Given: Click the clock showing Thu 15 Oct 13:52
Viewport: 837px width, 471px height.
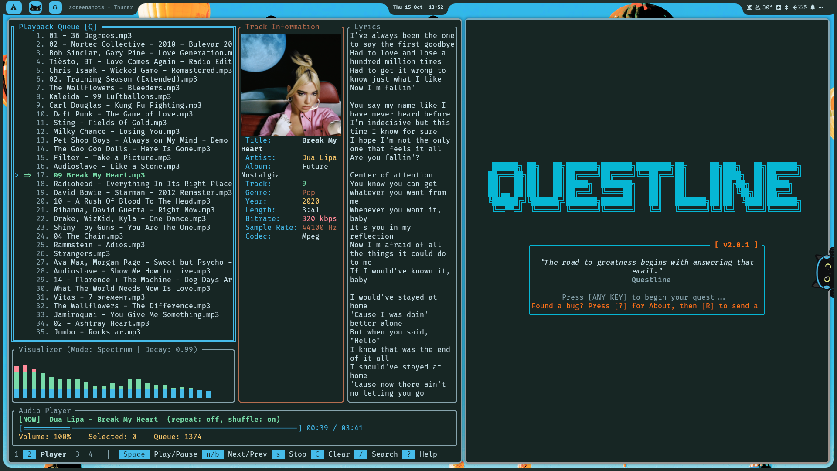Looking at the screenshot, I should (418, 7).
